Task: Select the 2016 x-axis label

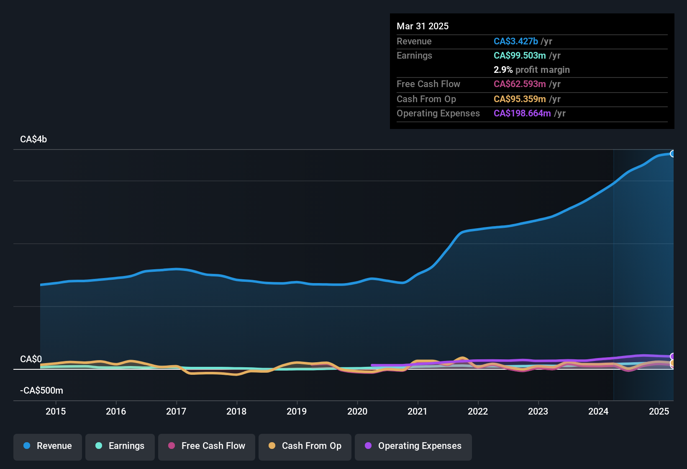Action: 116,411
